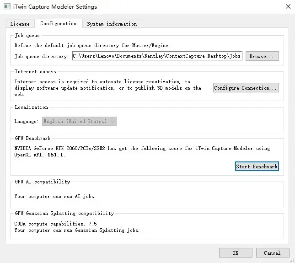Click the 'Job queue' group title

pyautogui.click(x=27, y=35)
